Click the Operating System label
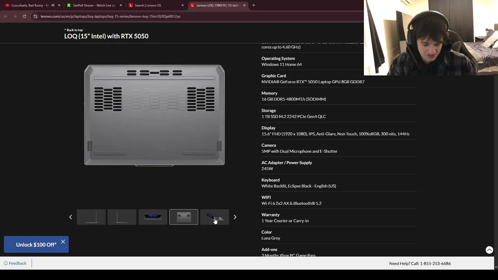This screenshot has width=498, height=280. pos(278,58)
